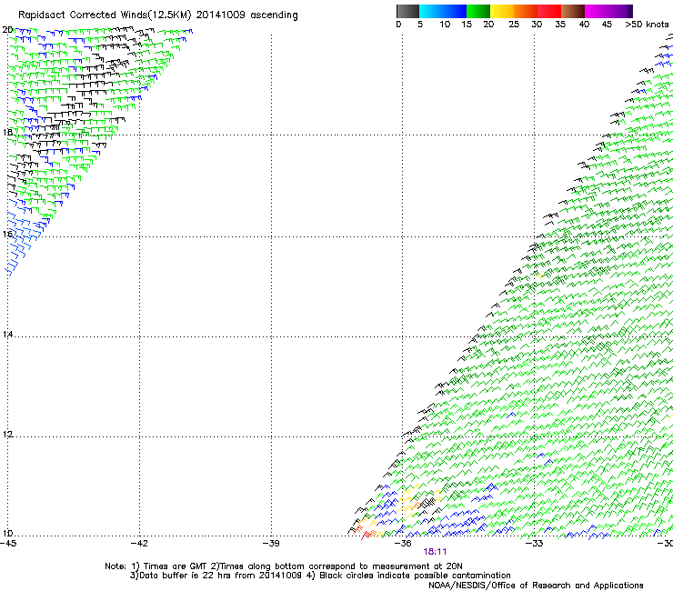Click the '45' legend scale label
Image resolution: width=673 pixels, height=591 pixels.
[607, 25]
